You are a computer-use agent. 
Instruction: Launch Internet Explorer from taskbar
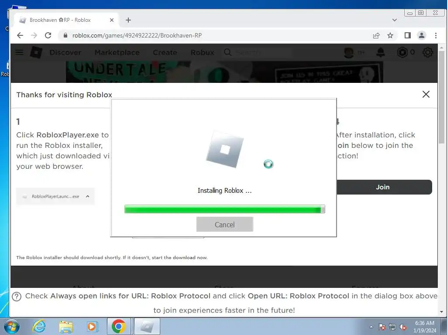click(x=39, y=326)
